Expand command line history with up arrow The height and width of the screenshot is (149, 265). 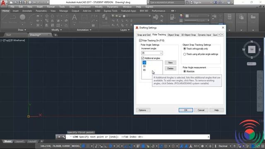208,137
